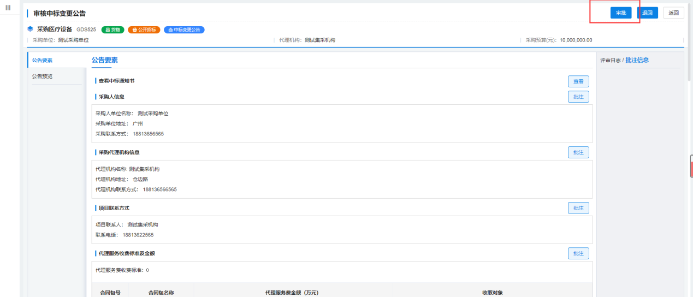
Task: Open the 公告预览 side tab
Action: point(43,76)
